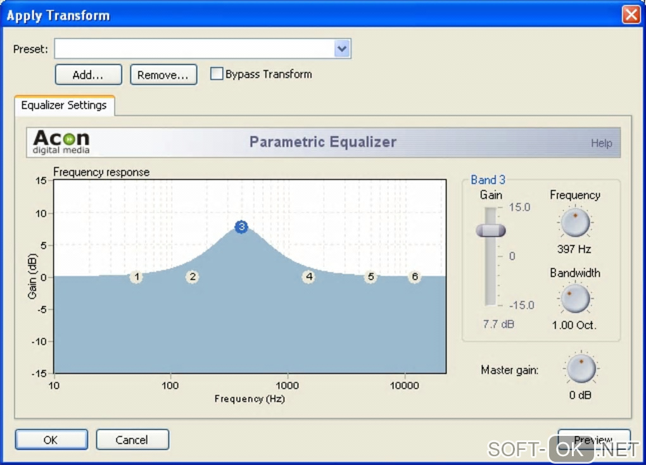The width and height of the screenshot is (646, 465).
Task: Switch to the Equalizer Settings tab
Action: pos(64,106)
